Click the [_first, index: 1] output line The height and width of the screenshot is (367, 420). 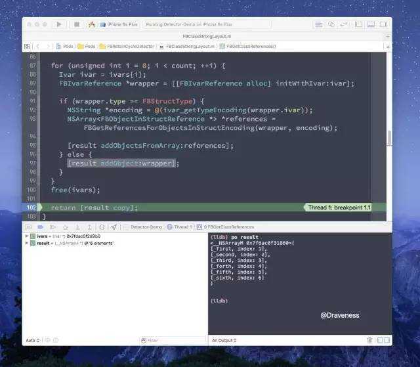239,249
